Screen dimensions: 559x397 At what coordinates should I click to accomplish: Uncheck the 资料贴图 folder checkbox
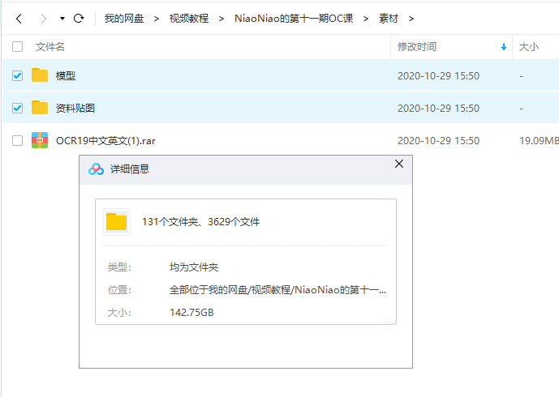18,108
